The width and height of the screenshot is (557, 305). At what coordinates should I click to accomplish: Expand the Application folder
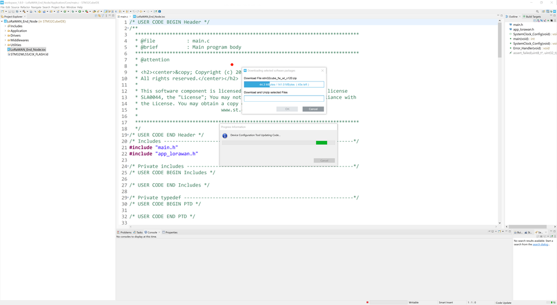[5, 31]
